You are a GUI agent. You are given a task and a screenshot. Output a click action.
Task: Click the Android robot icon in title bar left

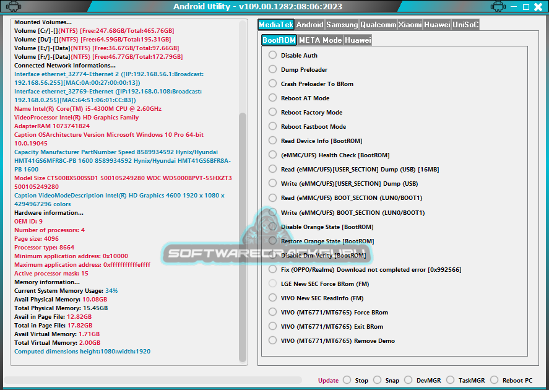(13, 6)
